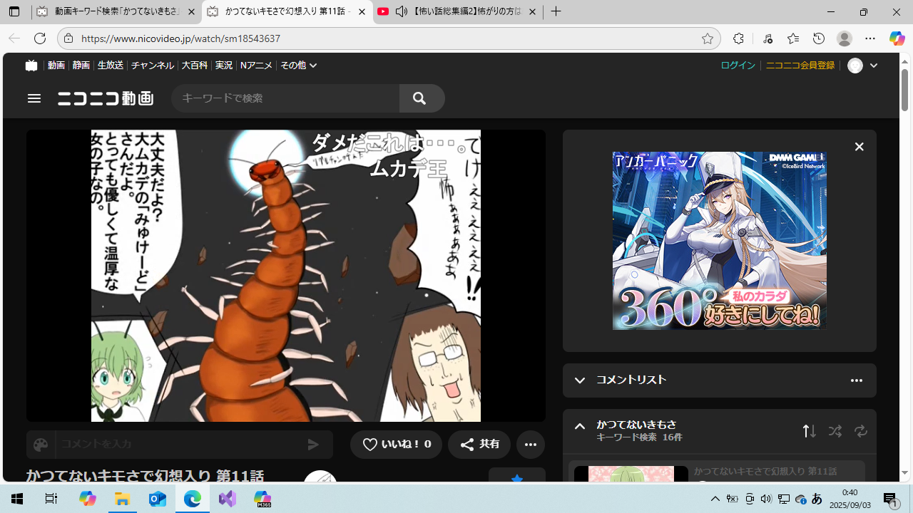
Task: Expand the コメントリスト panel
Action: pos(580,380)
